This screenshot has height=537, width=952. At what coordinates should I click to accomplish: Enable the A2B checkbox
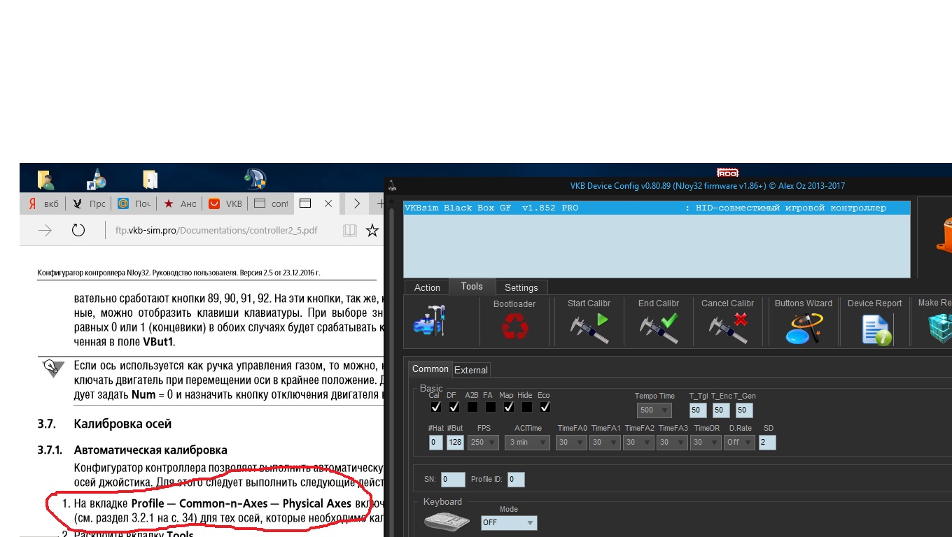[x=472, y=407]
